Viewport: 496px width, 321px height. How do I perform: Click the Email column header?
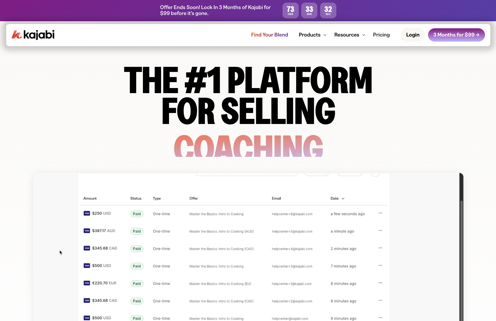tap(276, 198)
